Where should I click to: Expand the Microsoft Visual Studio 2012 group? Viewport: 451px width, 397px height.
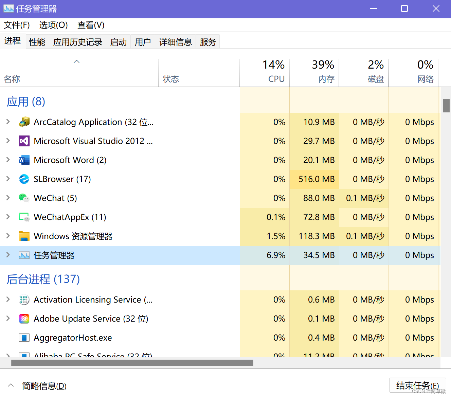point(8,141)
